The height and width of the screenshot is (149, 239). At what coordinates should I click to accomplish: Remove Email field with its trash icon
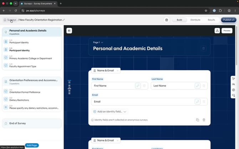click(204, 102)
